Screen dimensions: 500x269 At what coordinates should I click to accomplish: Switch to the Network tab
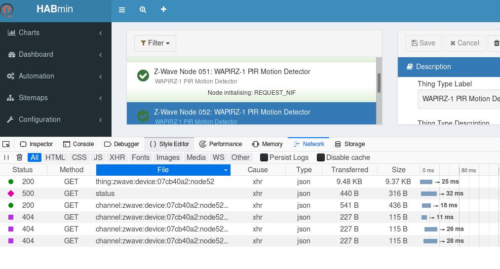308,144
